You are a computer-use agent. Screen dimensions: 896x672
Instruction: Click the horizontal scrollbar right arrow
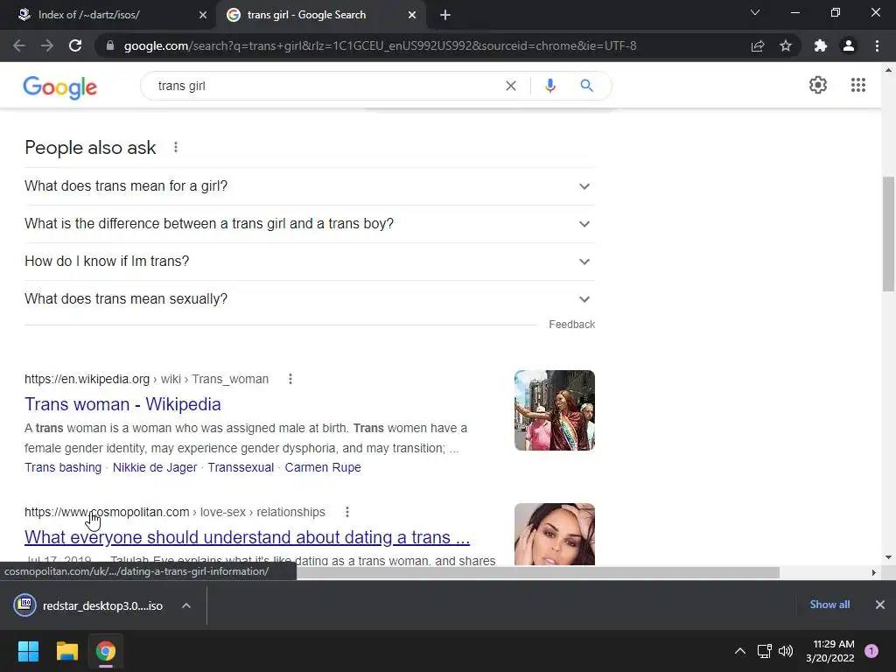[x=873, y=572]
